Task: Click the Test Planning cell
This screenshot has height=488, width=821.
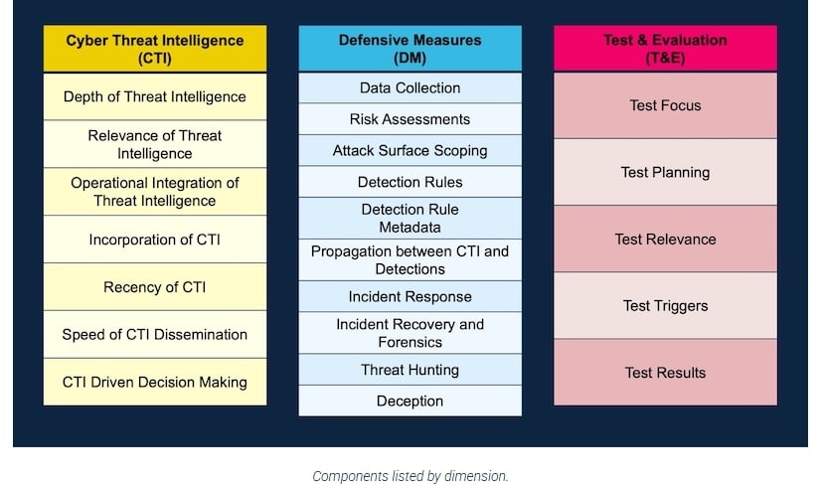Action: (x=665, y=172)
